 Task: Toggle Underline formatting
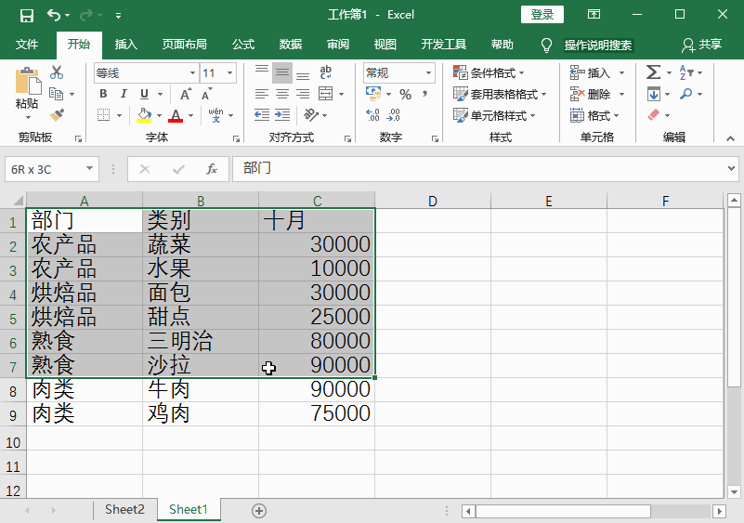144,94
